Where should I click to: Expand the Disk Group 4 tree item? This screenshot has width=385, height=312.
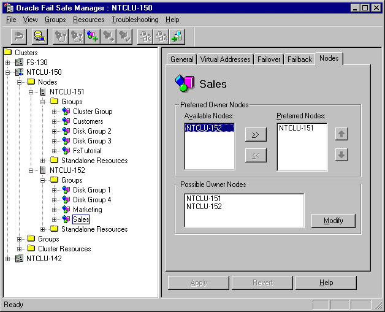click(55, 200)
